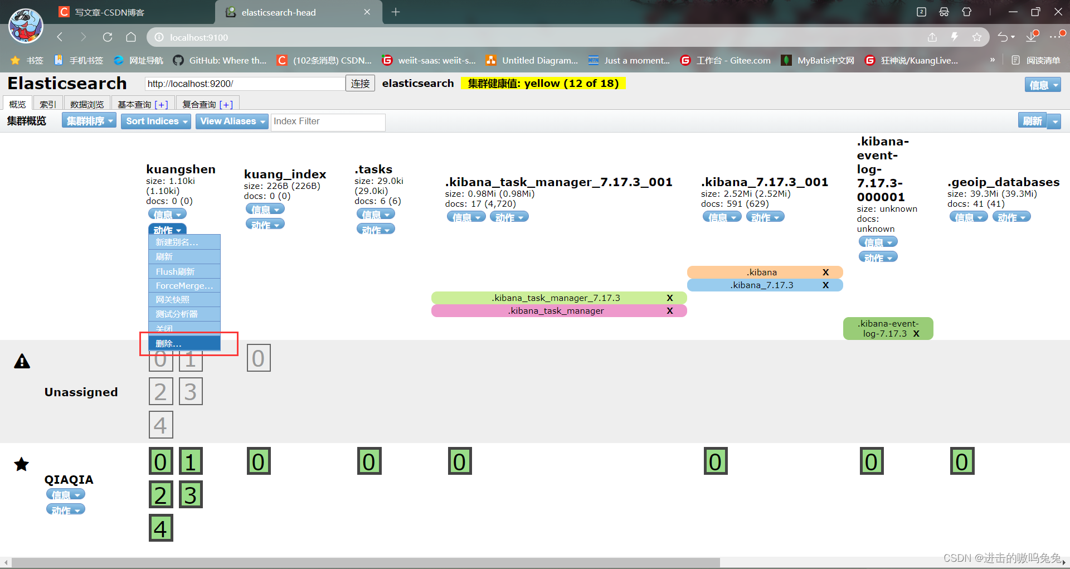Open the 索引 indices tab
The width and height of the screenshot is (1070, 569).
48,104
